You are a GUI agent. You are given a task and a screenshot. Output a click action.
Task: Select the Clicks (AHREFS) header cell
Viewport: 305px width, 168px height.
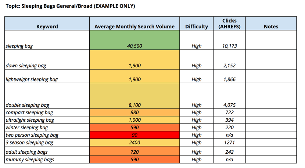pos(229,23)
